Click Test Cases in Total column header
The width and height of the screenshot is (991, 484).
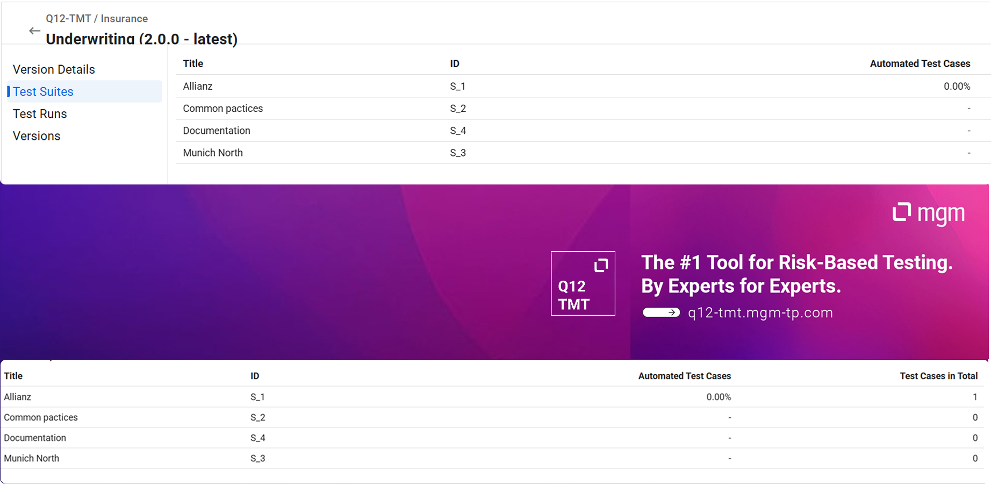click(939, 376)
